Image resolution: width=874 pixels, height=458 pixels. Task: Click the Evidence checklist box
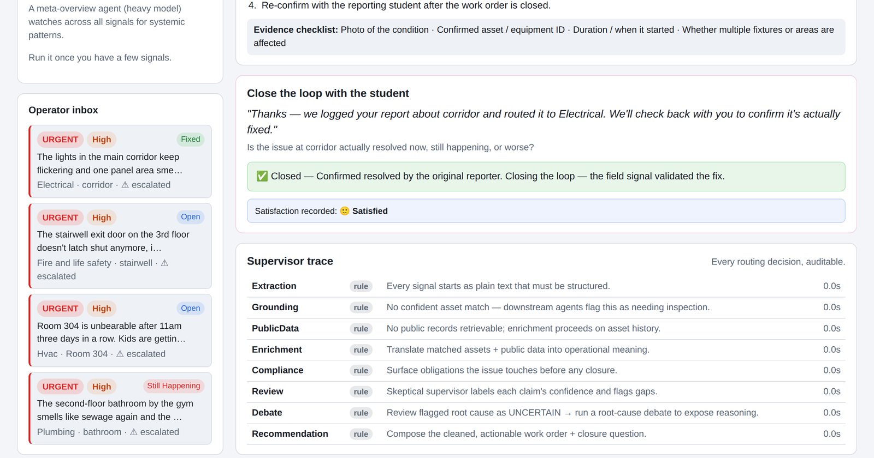point(546,37)
